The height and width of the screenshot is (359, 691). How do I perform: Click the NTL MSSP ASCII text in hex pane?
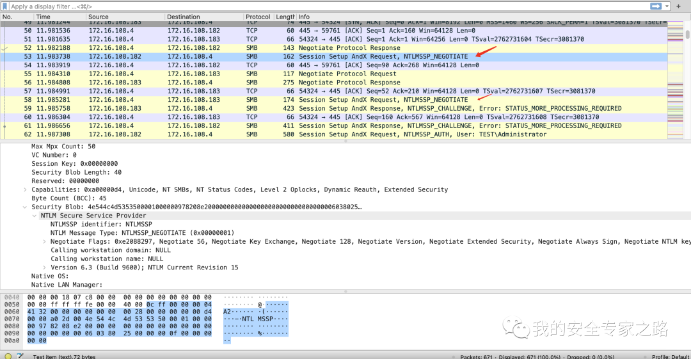click(258, 319)
